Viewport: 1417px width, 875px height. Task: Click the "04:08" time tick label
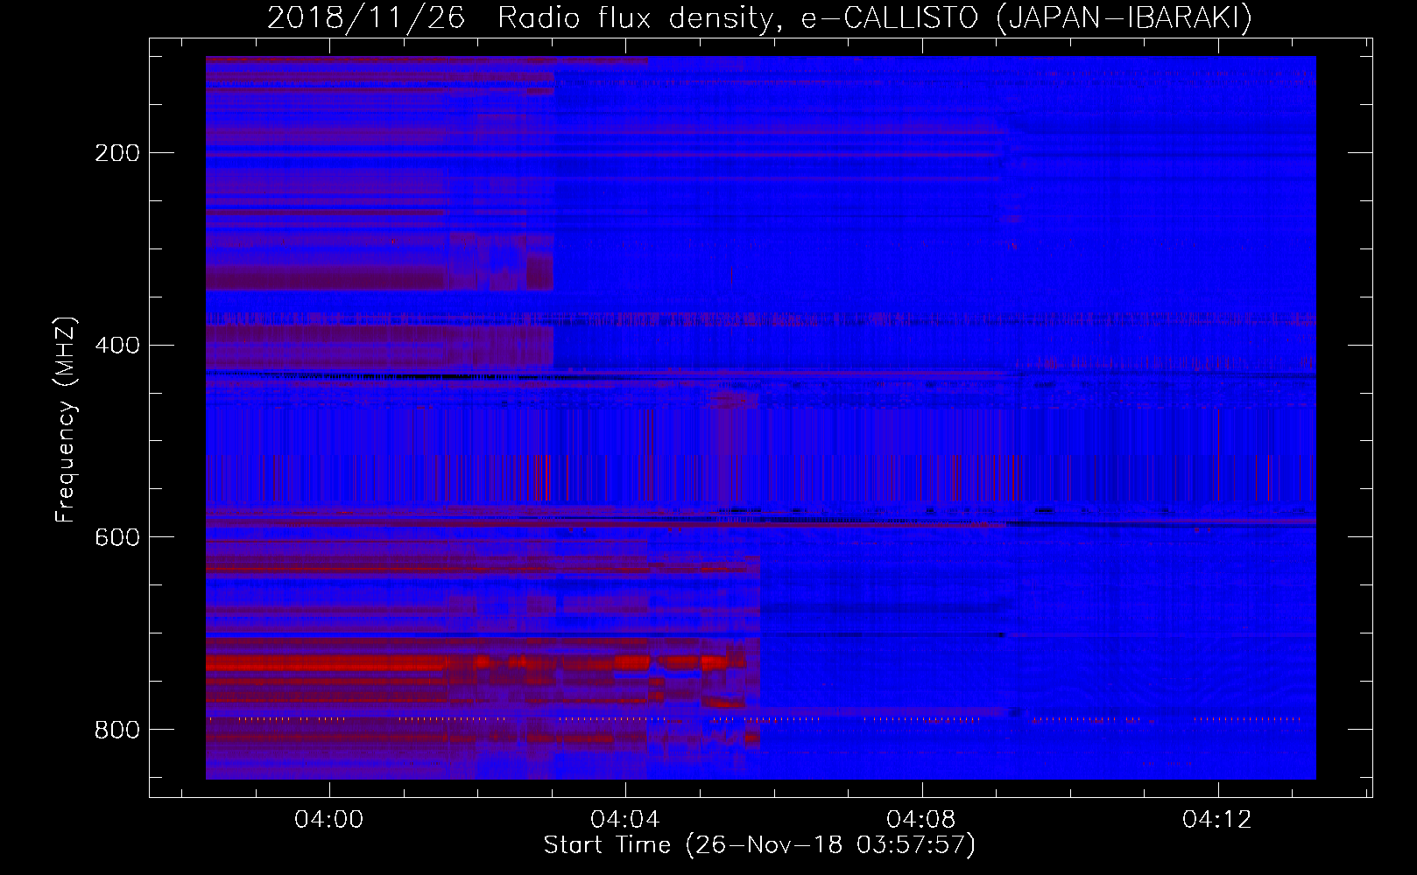tap(921, 819)
